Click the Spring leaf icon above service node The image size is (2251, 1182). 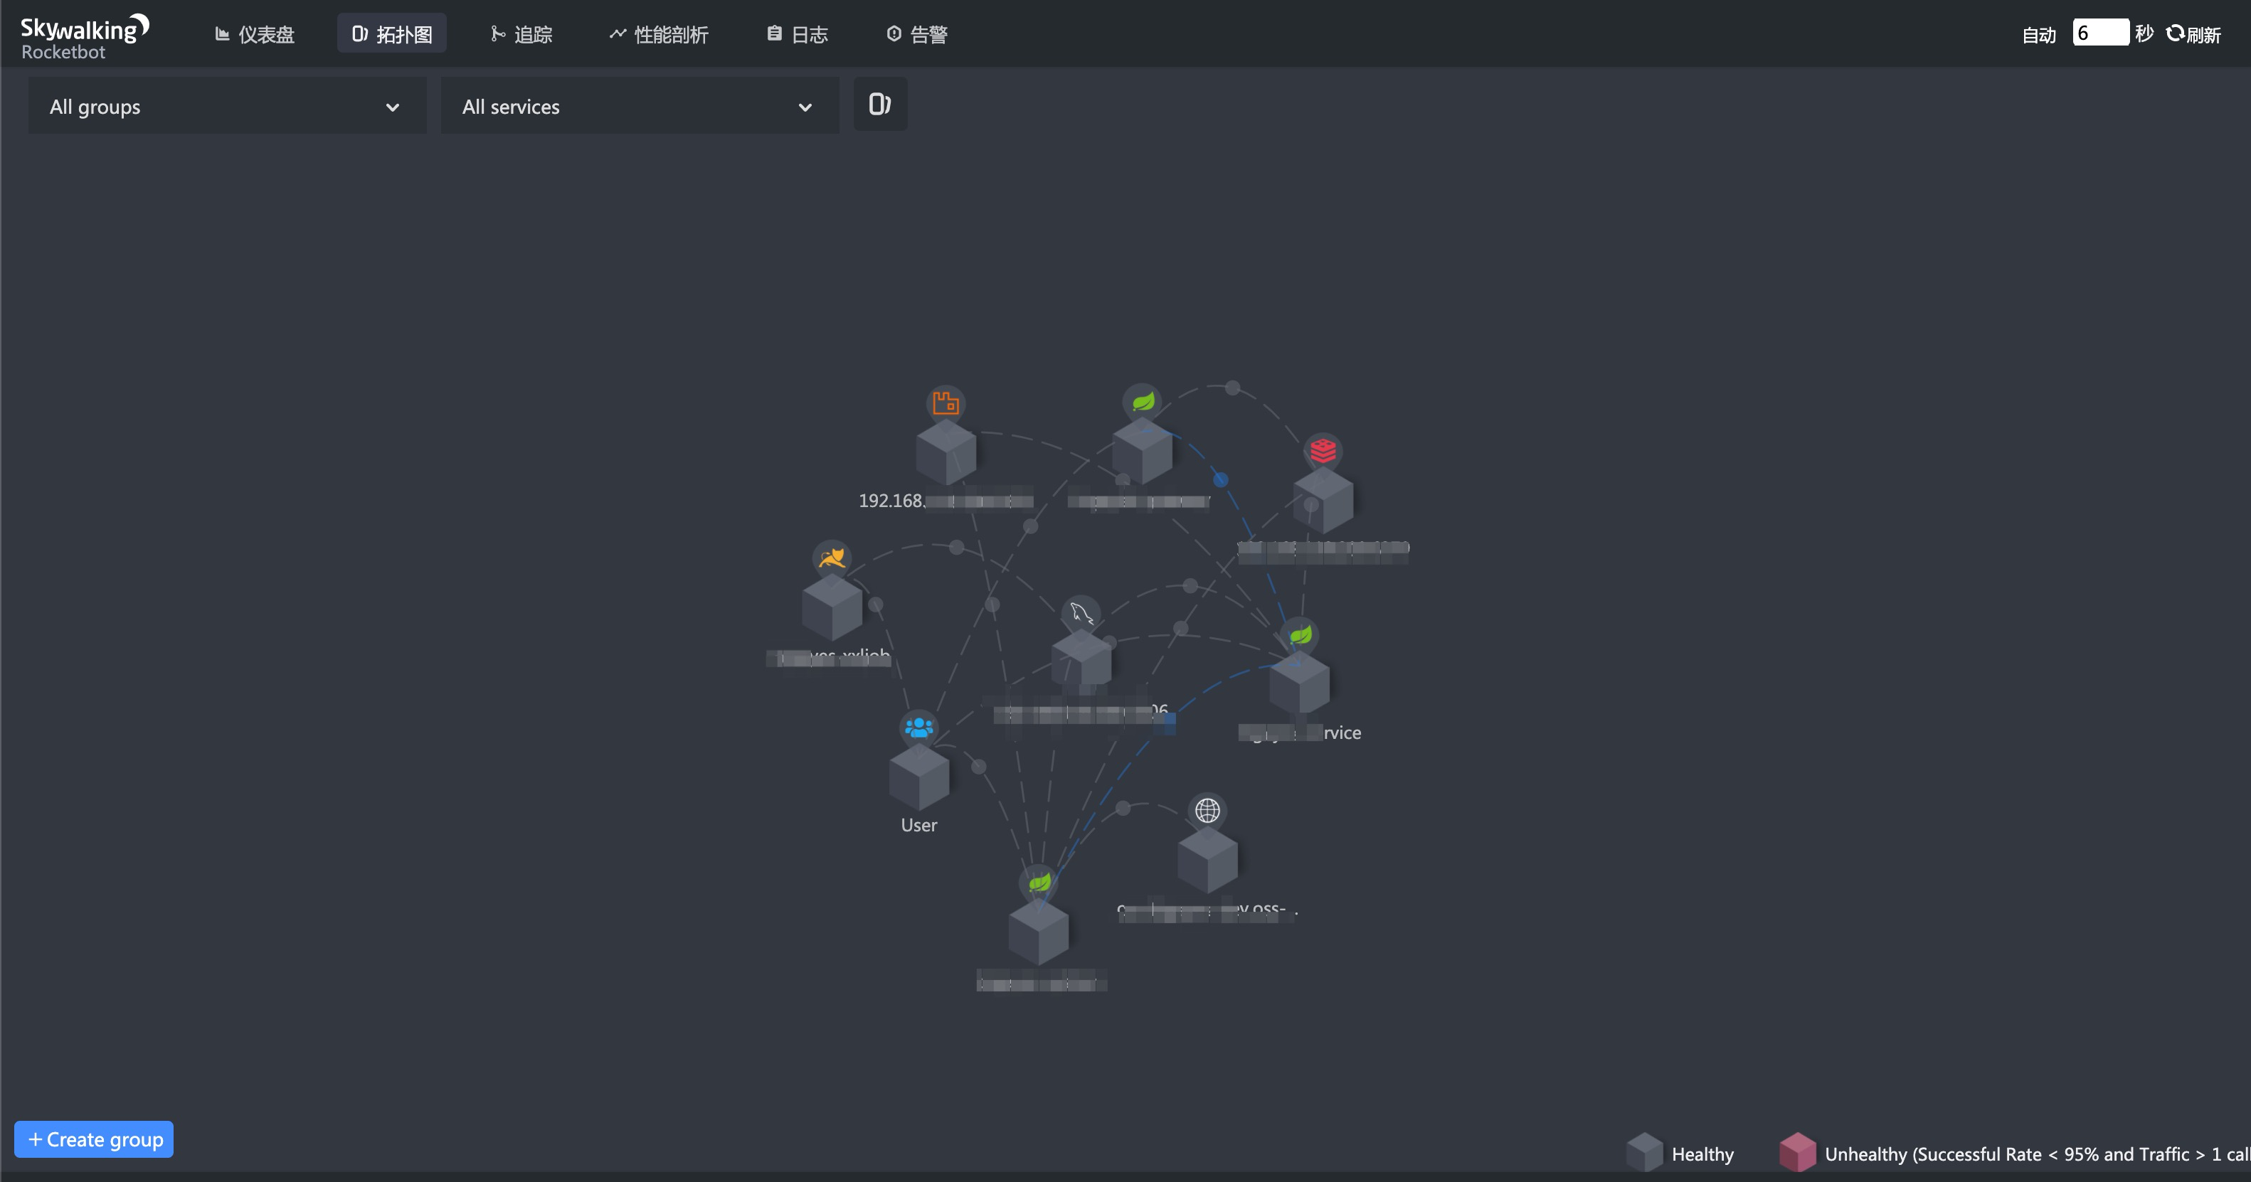1301,634
